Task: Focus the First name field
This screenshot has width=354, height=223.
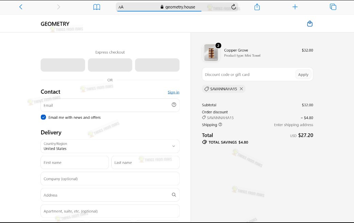Action: click(75, 163)
